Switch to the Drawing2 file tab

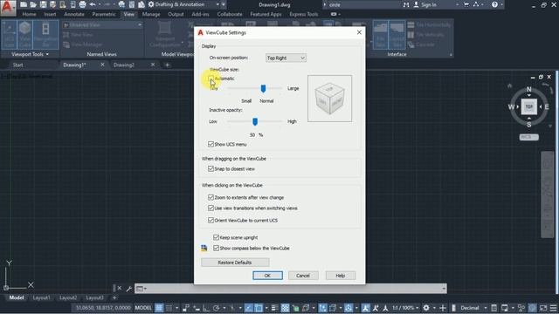tap(124, 65)
